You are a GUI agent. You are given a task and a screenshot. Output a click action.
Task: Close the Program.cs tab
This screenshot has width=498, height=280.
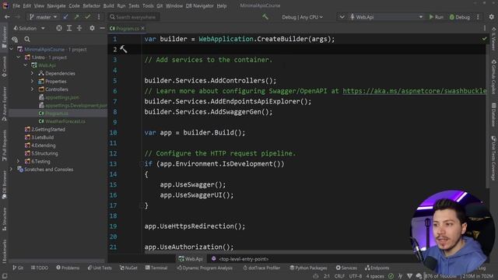143,28
